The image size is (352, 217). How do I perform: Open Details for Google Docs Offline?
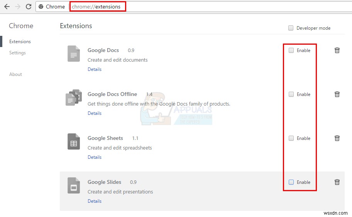coord(95,113)
